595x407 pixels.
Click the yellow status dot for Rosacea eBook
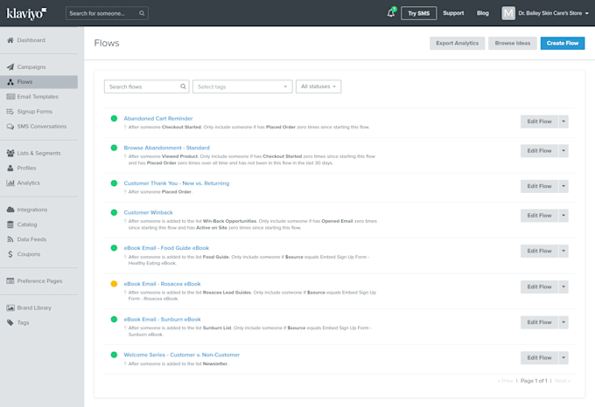pyautogui.click(x=114, y=284)
